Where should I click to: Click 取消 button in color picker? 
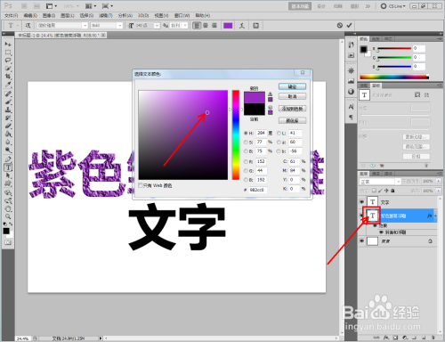pyautogui.click(x=292, y=96)
